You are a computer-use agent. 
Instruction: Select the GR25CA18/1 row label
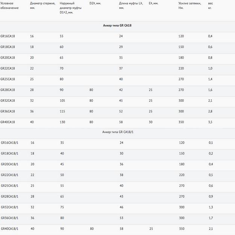[x=10, y=186]
